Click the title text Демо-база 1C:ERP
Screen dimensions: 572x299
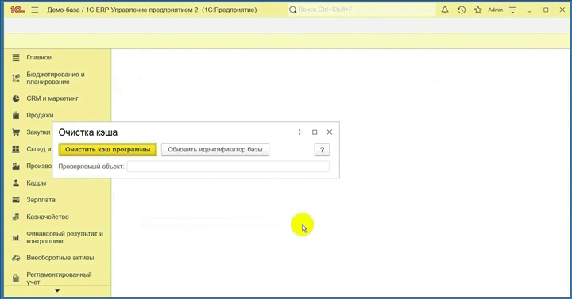(x=152, y=10)
